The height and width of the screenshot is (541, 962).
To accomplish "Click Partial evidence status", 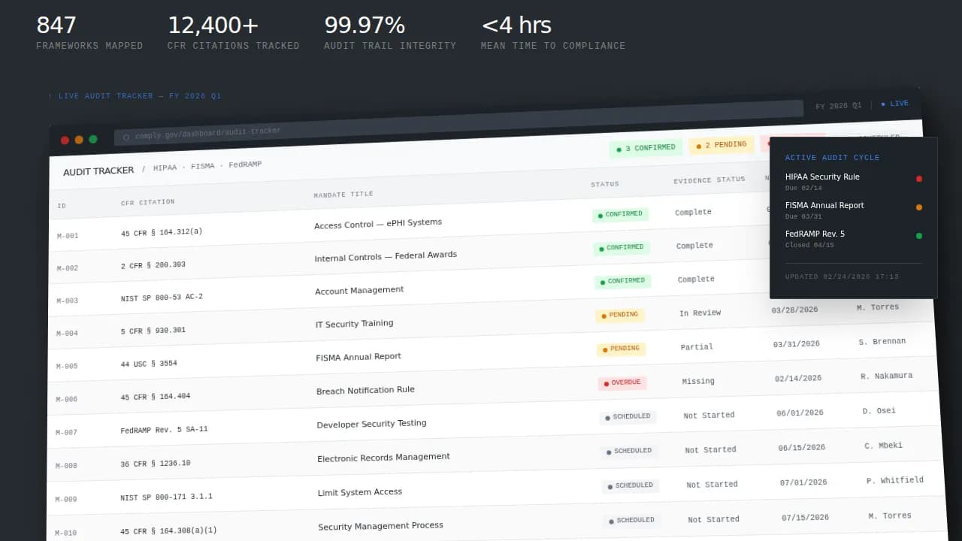I will click(x=697, y=348).
